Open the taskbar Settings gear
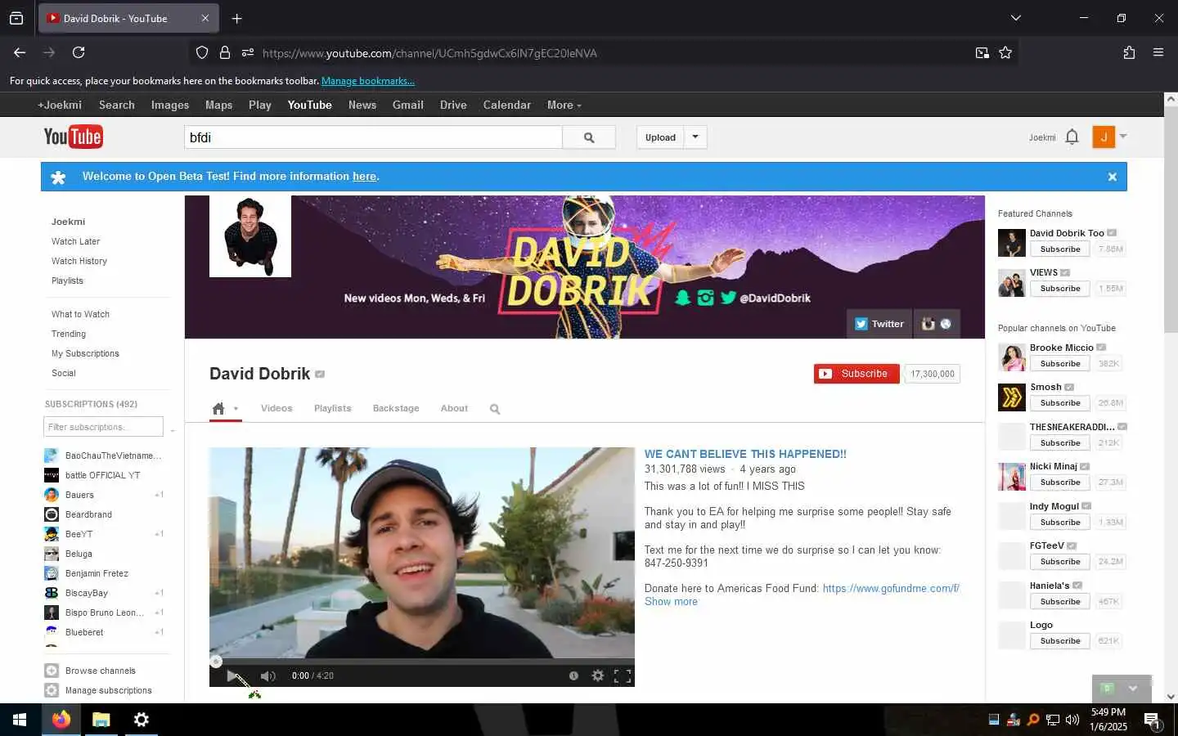Image resolution: width=1178 pixels, height=736 pixels. click(x=142, y=720)
